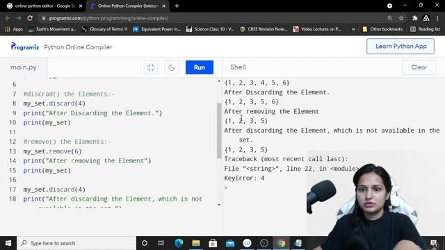Click the editor scroll up arrow
Viewport: 445px width, 250px height.
(x=219, y=81)
